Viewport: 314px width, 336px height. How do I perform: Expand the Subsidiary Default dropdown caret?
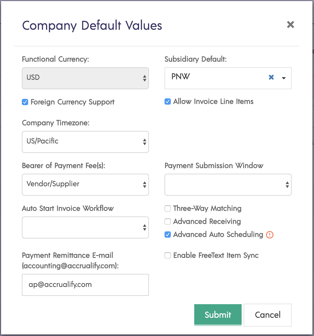point(284,78)
